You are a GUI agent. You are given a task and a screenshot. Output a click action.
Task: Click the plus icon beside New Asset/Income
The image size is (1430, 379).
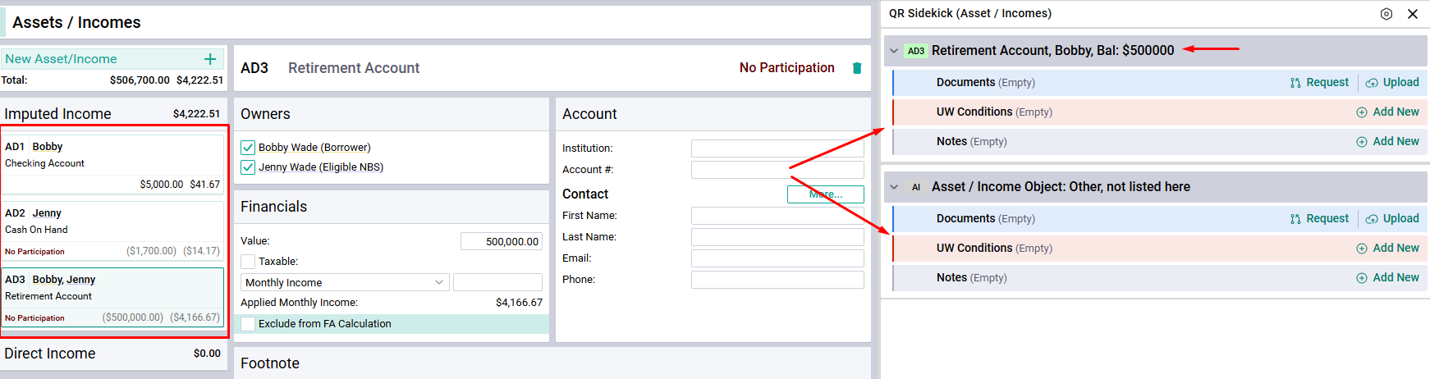210,59
